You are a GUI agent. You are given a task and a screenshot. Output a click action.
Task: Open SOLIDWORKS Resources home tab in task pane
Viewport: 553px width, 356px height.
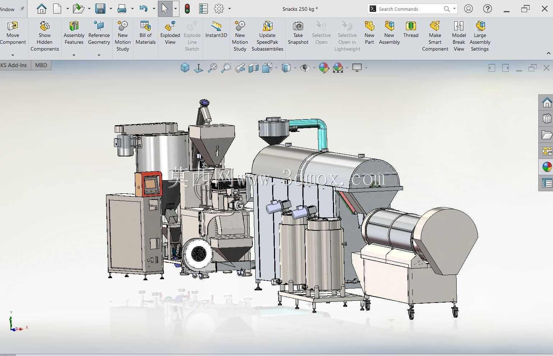coord(547,103)
